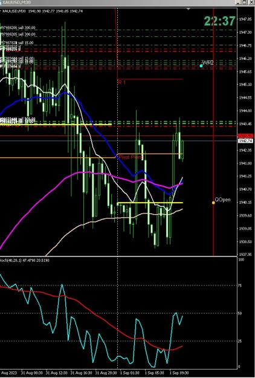Click the 75 level on indicator scale
The image size is (255, 378).
(x=239, y=285)
